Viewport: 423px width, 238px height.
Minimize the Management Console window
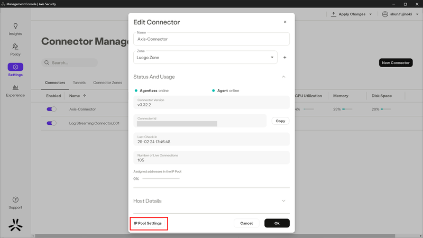393,4
